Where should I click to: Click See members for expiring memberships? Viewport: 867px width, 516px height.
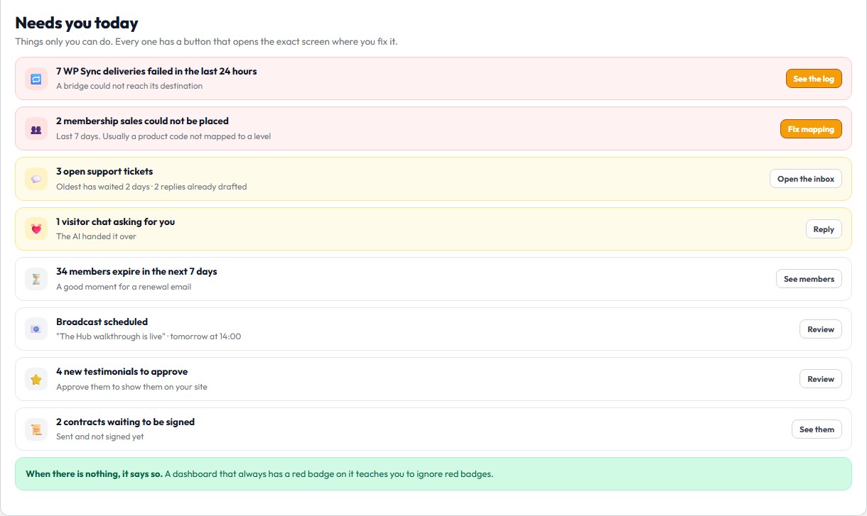tap(809, 279)
